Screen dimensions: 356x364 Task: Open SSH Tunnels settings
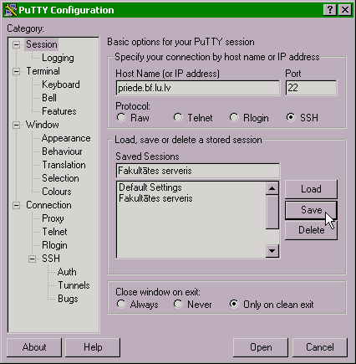click(74, 285)
